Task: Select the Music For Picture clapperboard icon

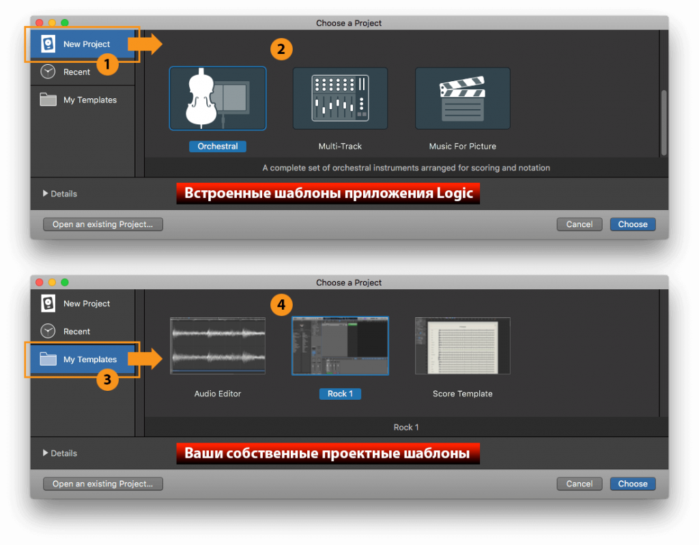Action: (x=462, y=98)
